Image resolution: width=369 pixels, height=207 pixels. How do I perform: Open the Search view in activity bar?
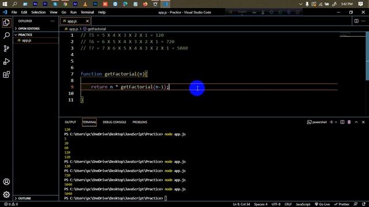6,36
